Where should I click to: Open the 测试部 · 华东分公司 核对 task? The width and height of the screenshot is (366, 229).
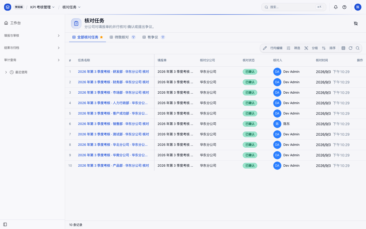(113, 134)
